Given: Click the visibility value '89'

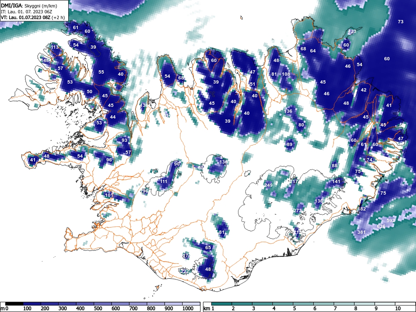Looking at the screenshot, I should (290, 145).
